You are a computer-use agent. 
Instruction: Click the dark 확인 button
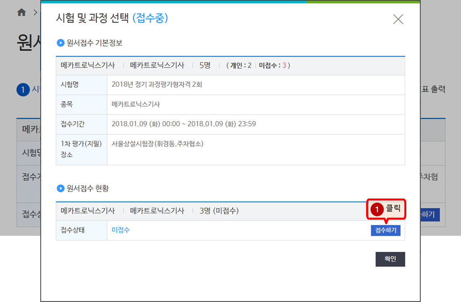pos(390,259)
